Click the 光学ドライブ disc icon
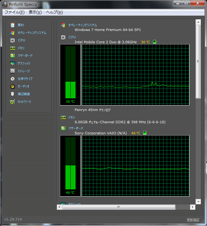207x226 pixels. pos(13,79)
